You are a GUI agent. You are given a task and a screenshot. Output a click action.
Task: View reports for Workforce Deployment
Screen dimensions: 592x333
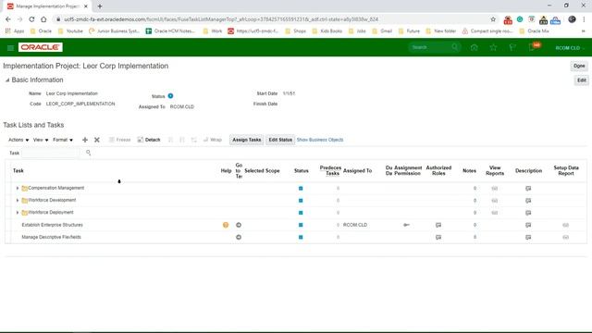(495, 213)
